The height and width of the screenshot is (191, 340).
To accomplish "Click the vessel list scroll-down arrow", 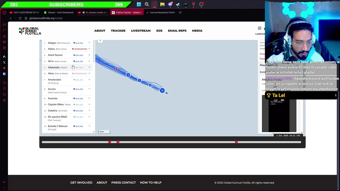I will point(93,132).
